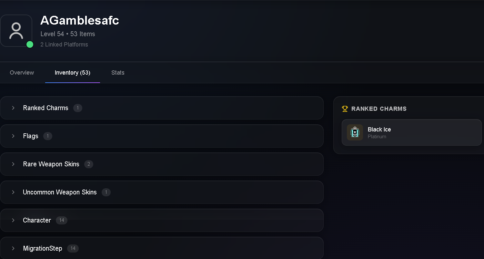Image resolution: width=484 pixels, height=259 pixels.
Task: Select the Inventory (53) tab
Action: (x=73, y=73)
